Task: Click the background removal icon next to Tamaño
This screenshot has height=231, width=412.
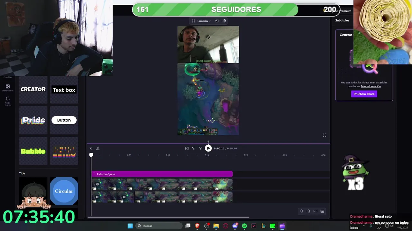Action: (217, 21)
